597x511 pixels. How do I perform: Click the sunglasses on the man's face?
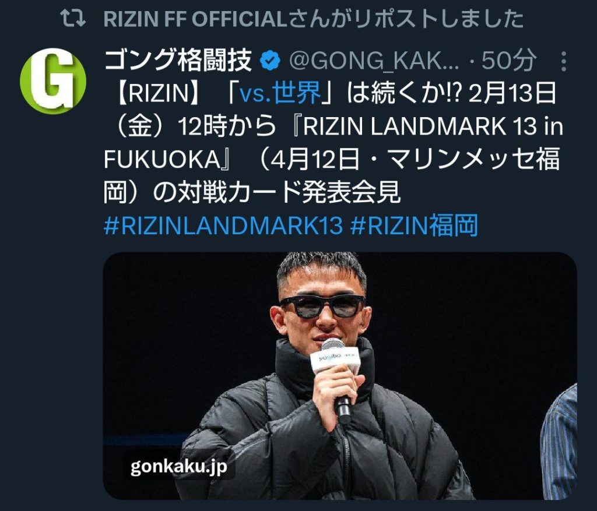click(x=322, y=306)
